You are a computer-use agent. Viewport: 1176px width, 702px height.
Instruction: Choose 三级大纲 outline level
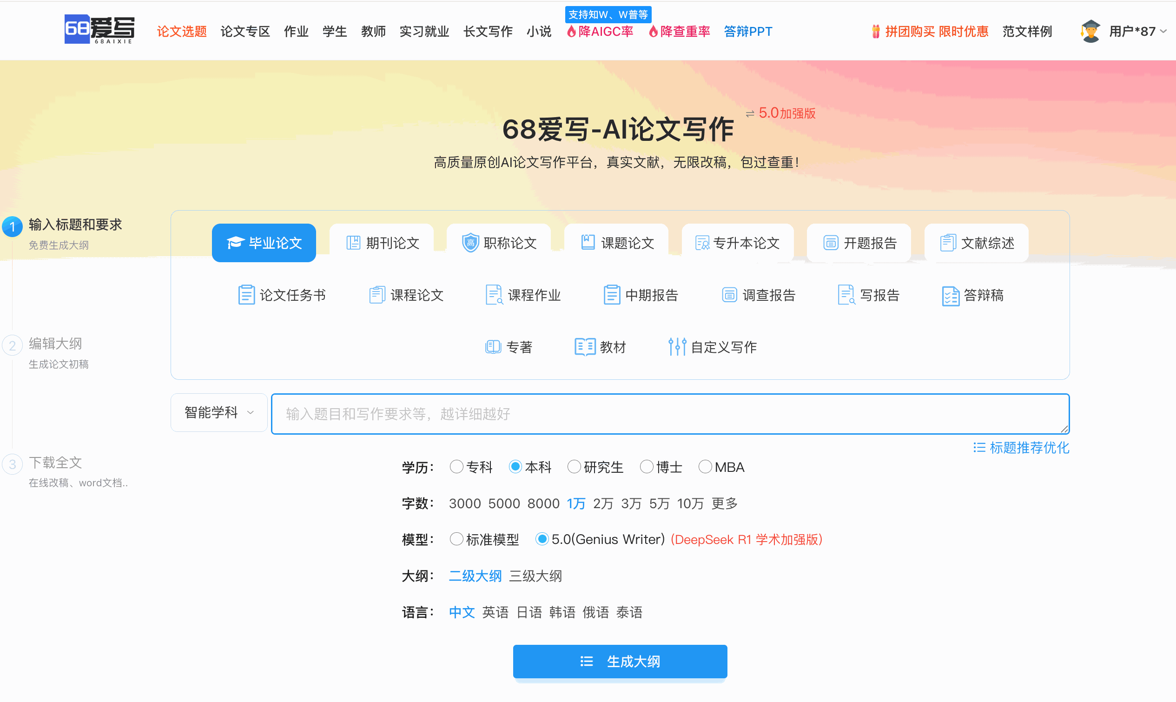tap(535, 576)
